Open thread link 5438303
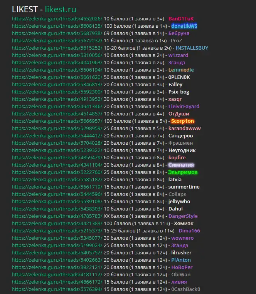This screenshot has width=256, height=294. [57, 209]
